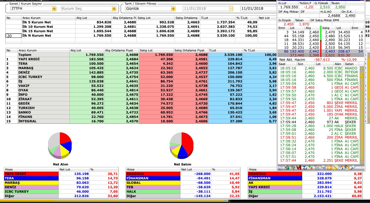The image size is (370, 203).
Task: Select the TURKISH broker row
Action: point(141,108)
